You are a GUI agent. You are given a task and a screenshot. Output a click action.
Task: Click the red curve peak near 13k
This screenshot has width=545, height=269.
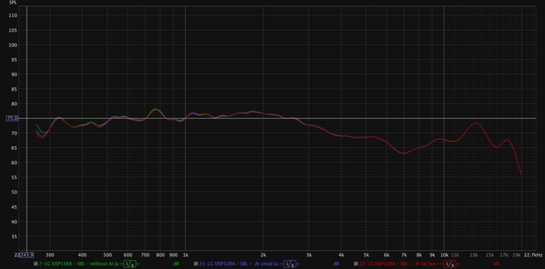[x=476, y=123]
